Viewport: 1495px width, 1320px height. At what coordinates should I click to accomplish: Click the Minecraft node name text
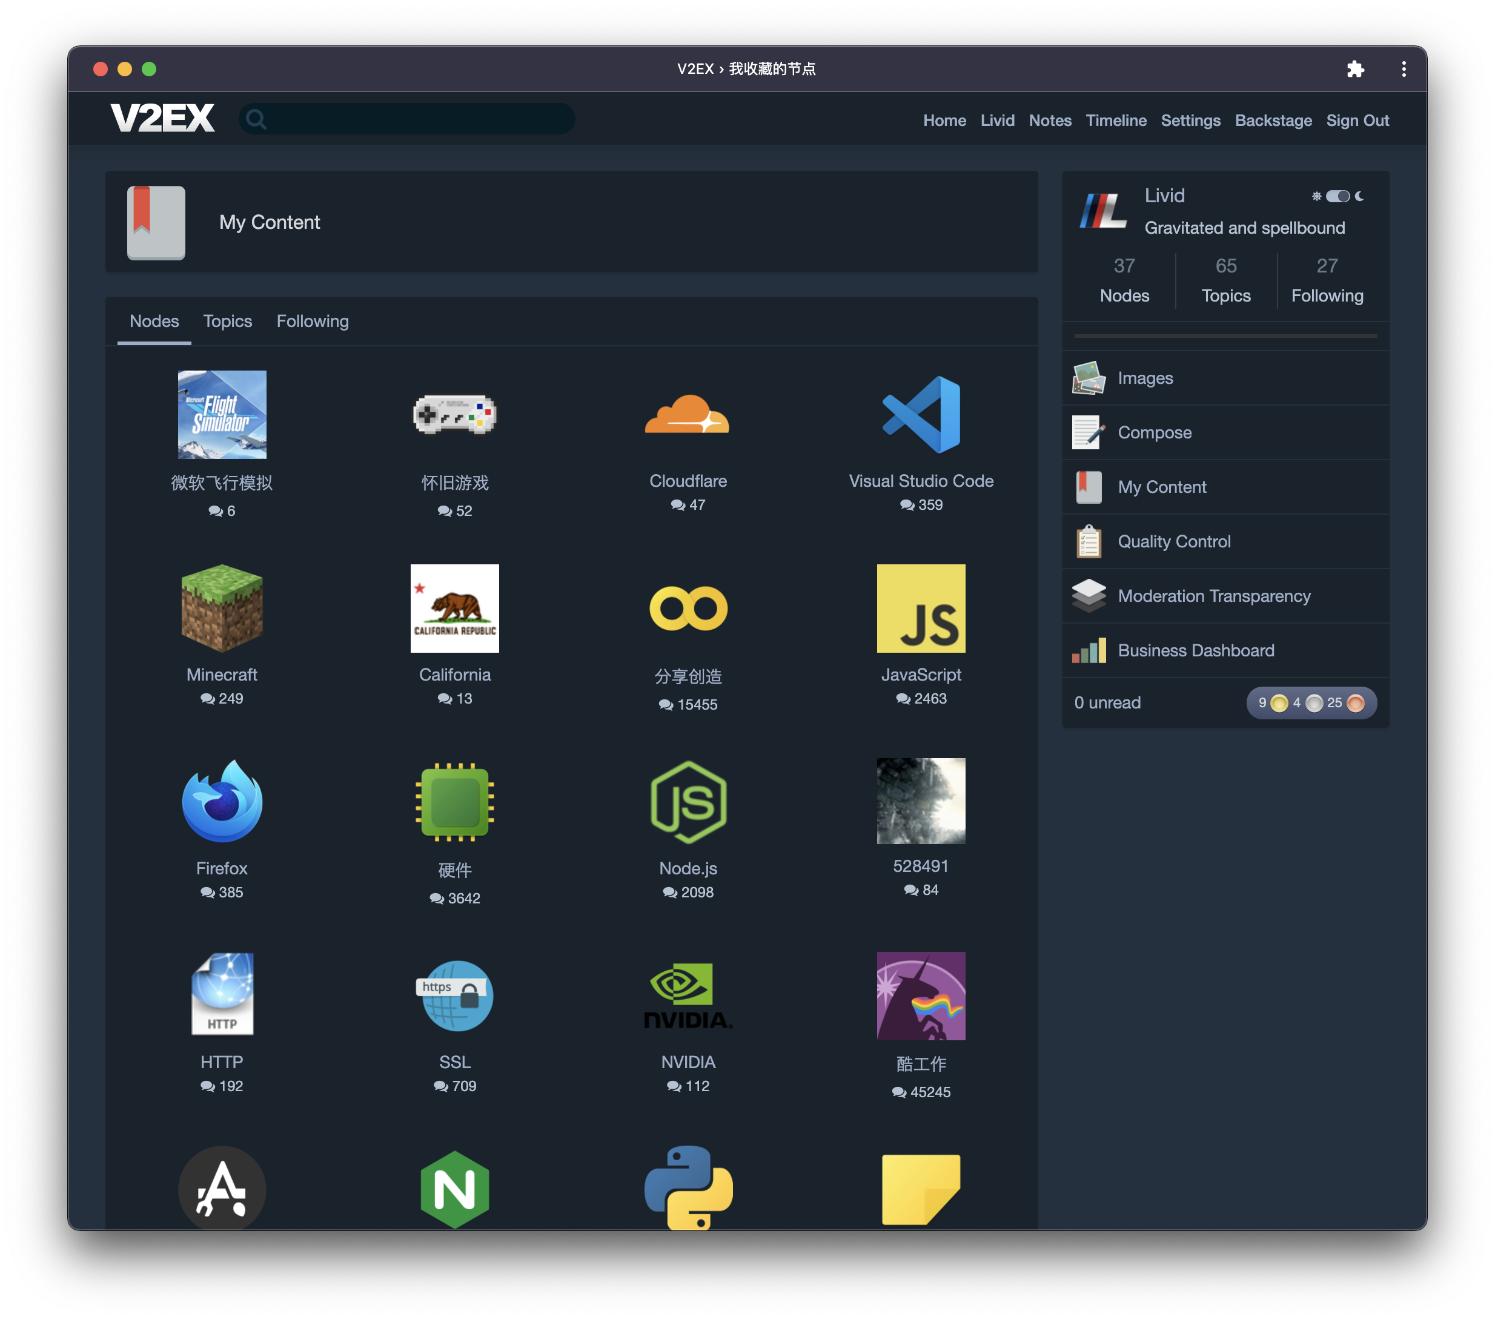(x=222, y=675)
